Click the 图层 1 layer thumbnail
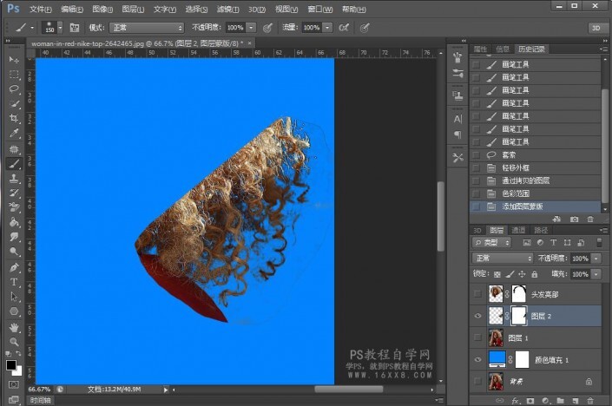The image size is (612, 406). click(497, 337)
